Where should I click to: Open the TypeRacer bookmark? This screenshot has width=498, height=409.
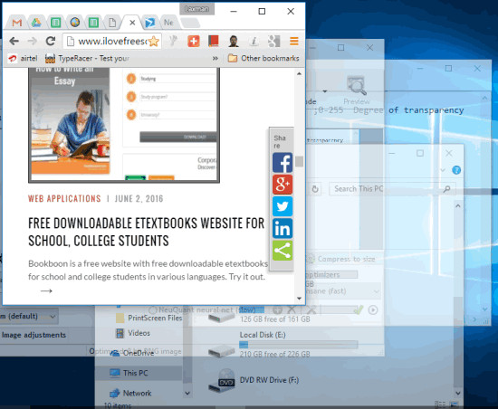(87, 59)
